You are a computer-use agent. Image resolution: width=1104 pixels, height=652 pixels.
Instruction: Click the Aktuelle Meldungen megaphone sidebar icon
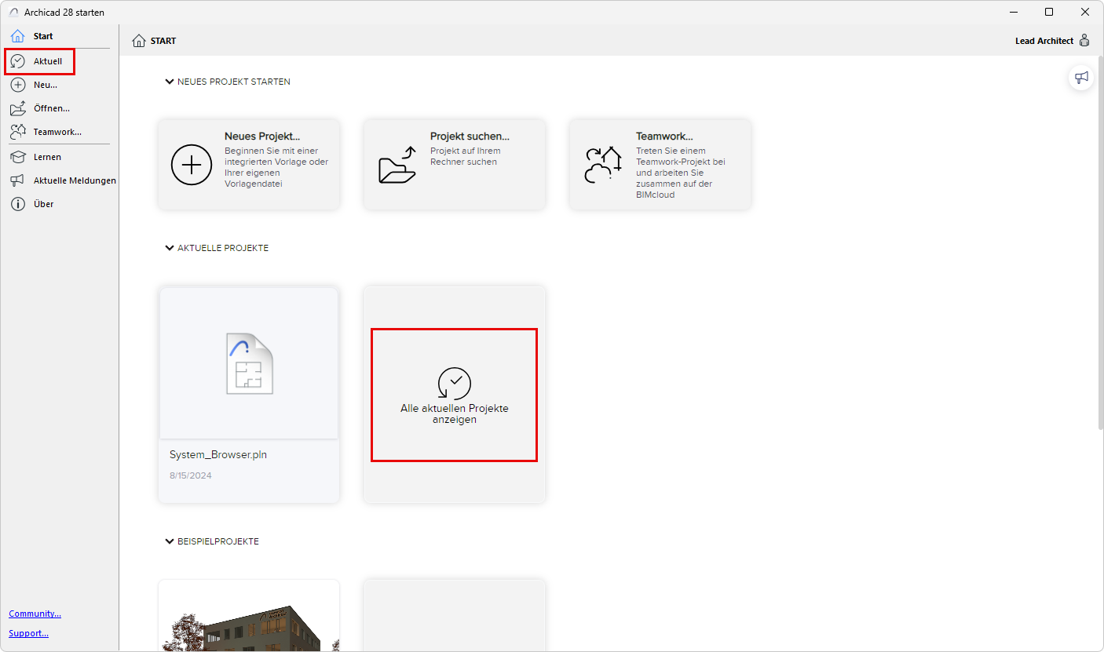[17, 180]
